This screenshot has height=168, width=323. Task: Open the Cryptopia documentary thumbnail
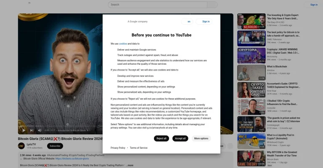[252, 55]
